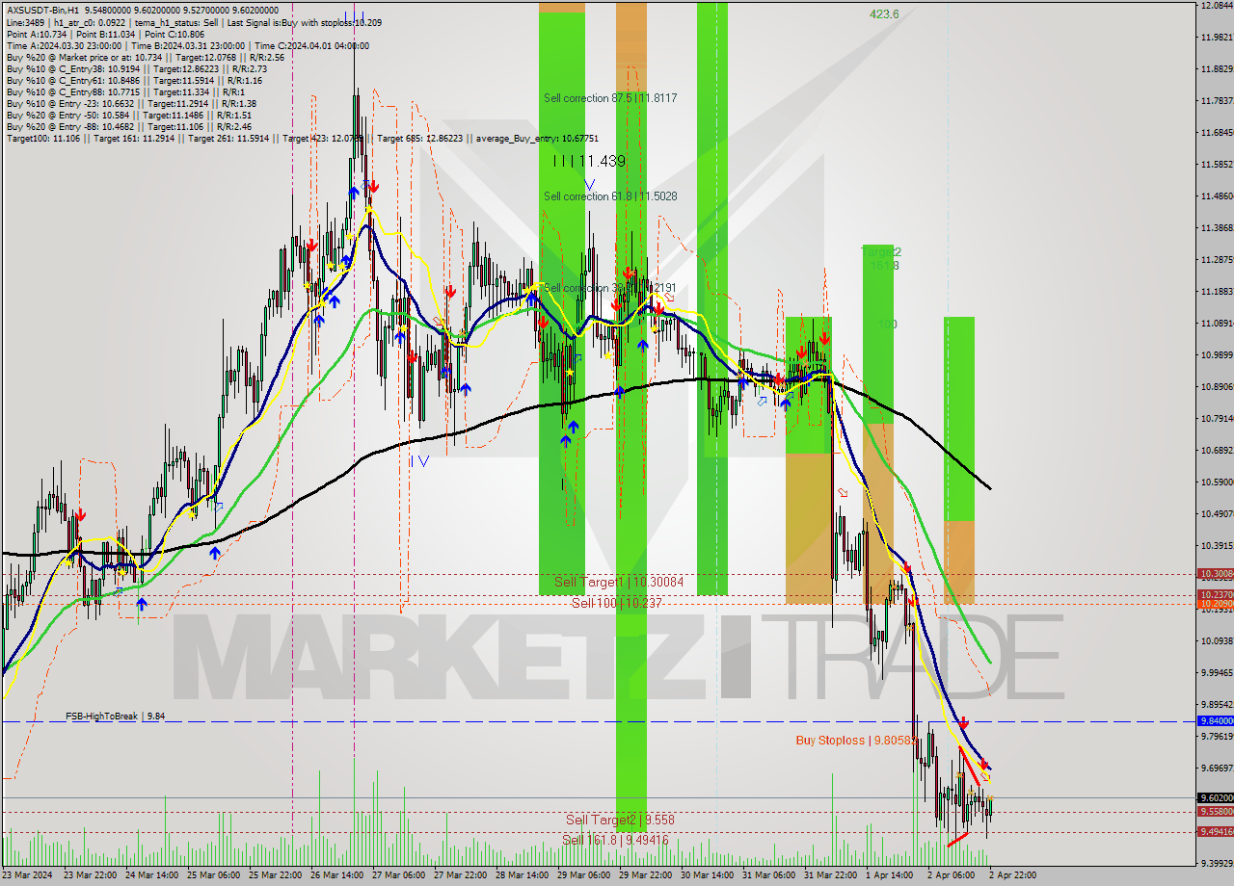The width and height of the screenshot is (1234, 886).
Task: Click the '26 Mar 14:00' time axis label
Action: coord(337,875)
